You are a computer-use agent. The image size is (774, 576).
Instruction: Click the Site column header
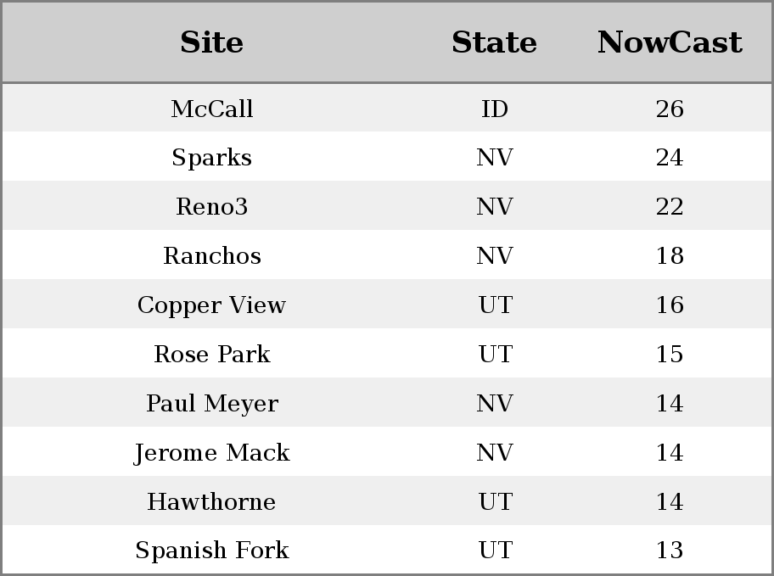[211, 42]
